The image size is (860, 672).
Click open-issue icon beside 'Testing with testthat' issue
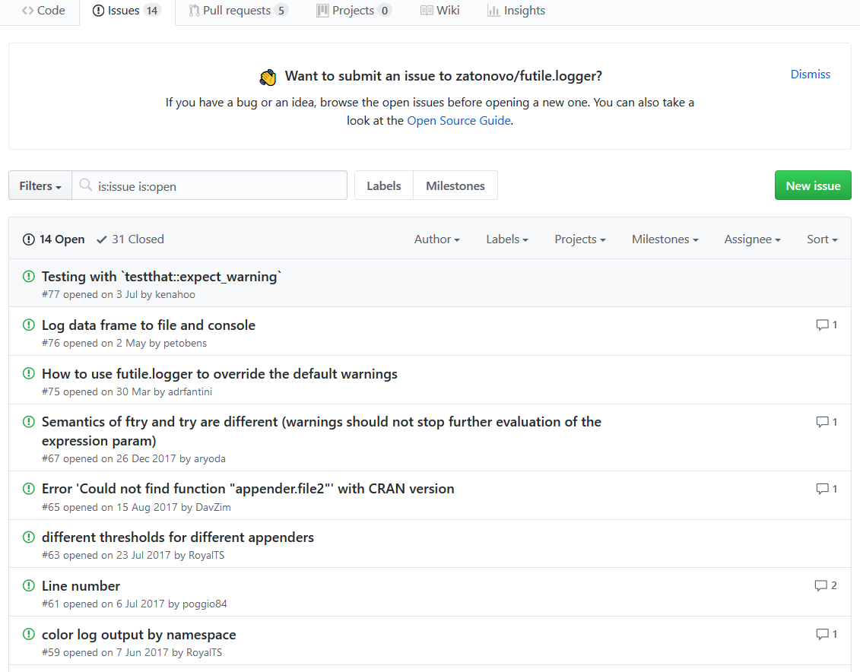click(29, 277)
